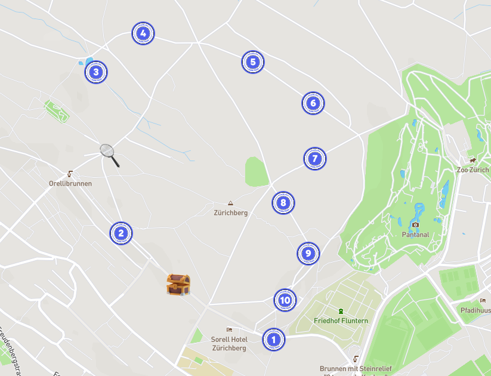Image resolution: width=491 pixels, height=376 pixels.
Task: Open waypoint marker number 3
Action: (x=96, y=72)
